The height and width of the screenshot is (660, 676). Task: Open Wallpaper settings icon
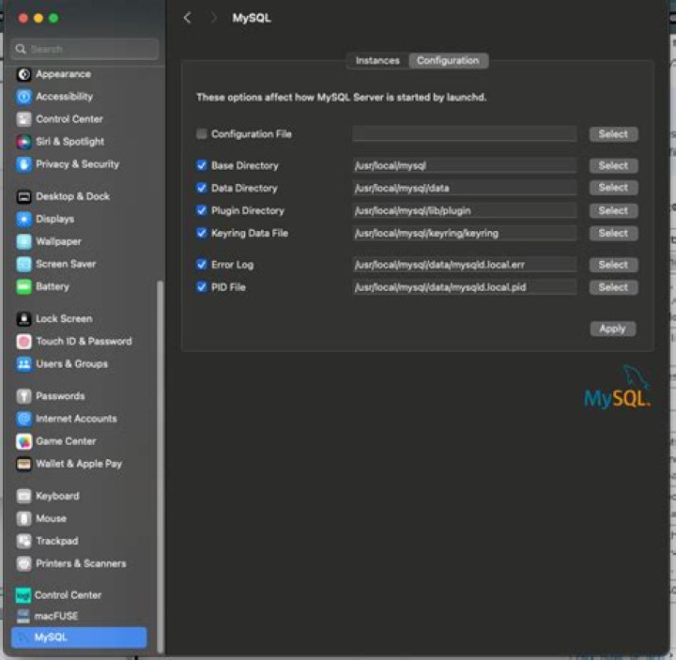(24, 241)
